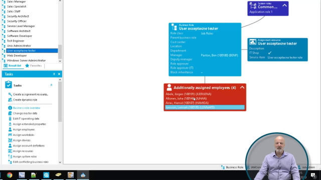Click Business role overview info icon

pos(10,108)
